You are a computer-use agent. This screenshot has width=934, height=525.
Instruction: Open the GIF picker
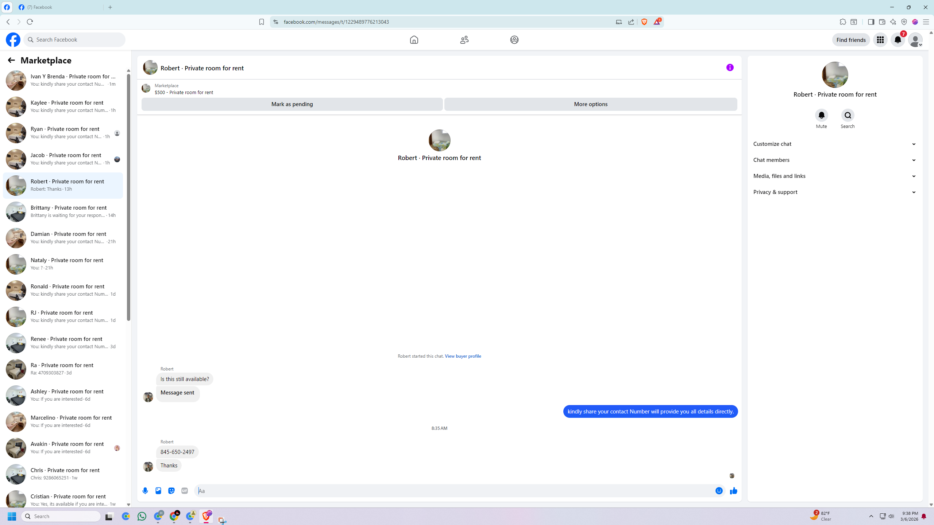pyautogui.click(x=185, y=491)
